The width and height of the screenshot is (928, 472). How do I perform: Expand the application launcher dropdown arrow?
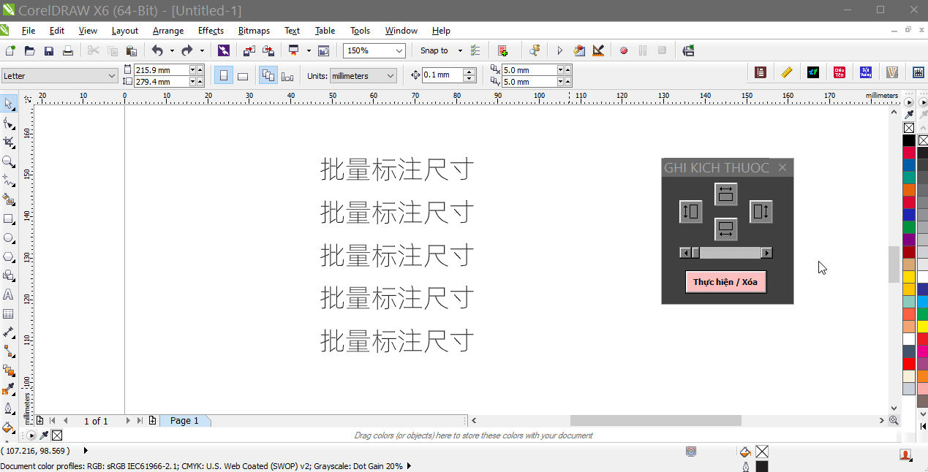pyautogui.click(x=309, y=50)
